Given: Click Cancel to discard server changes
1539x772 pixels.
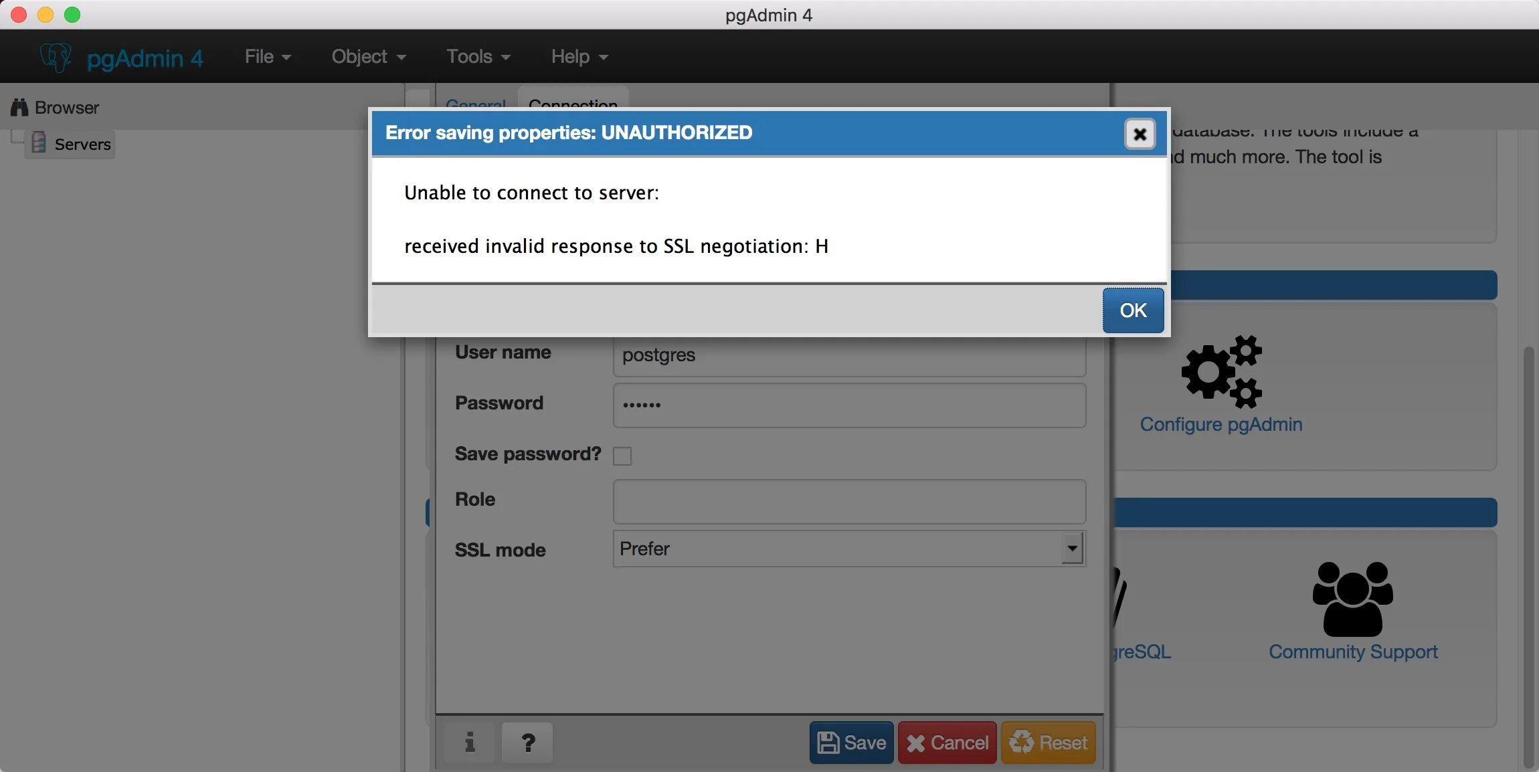Looking at the screenshot, I should [x=946, y=741].
